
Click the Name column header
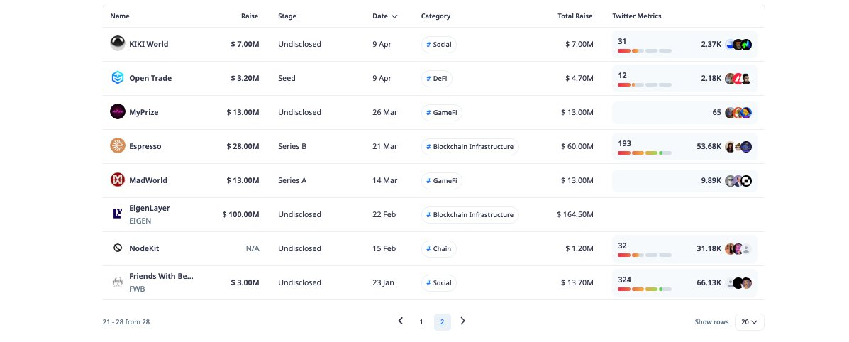pyautogui.click(x=120, y=16)
